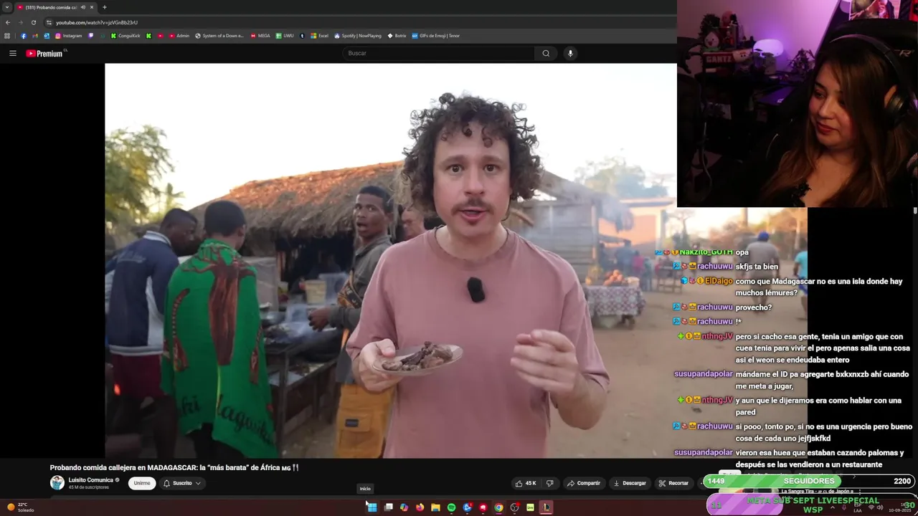This screenshot has height=516, width=918.
Task: Open Firefox from the taskbar
Action: tap(420, 507)
